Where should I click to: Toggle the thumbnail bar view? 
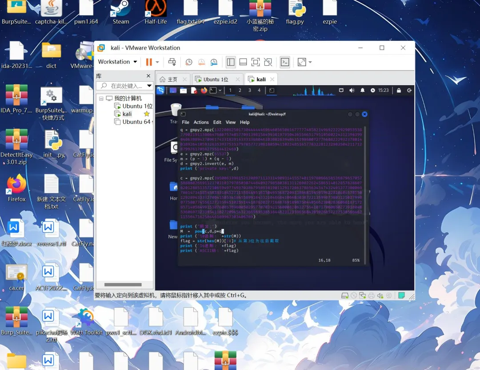243,62
